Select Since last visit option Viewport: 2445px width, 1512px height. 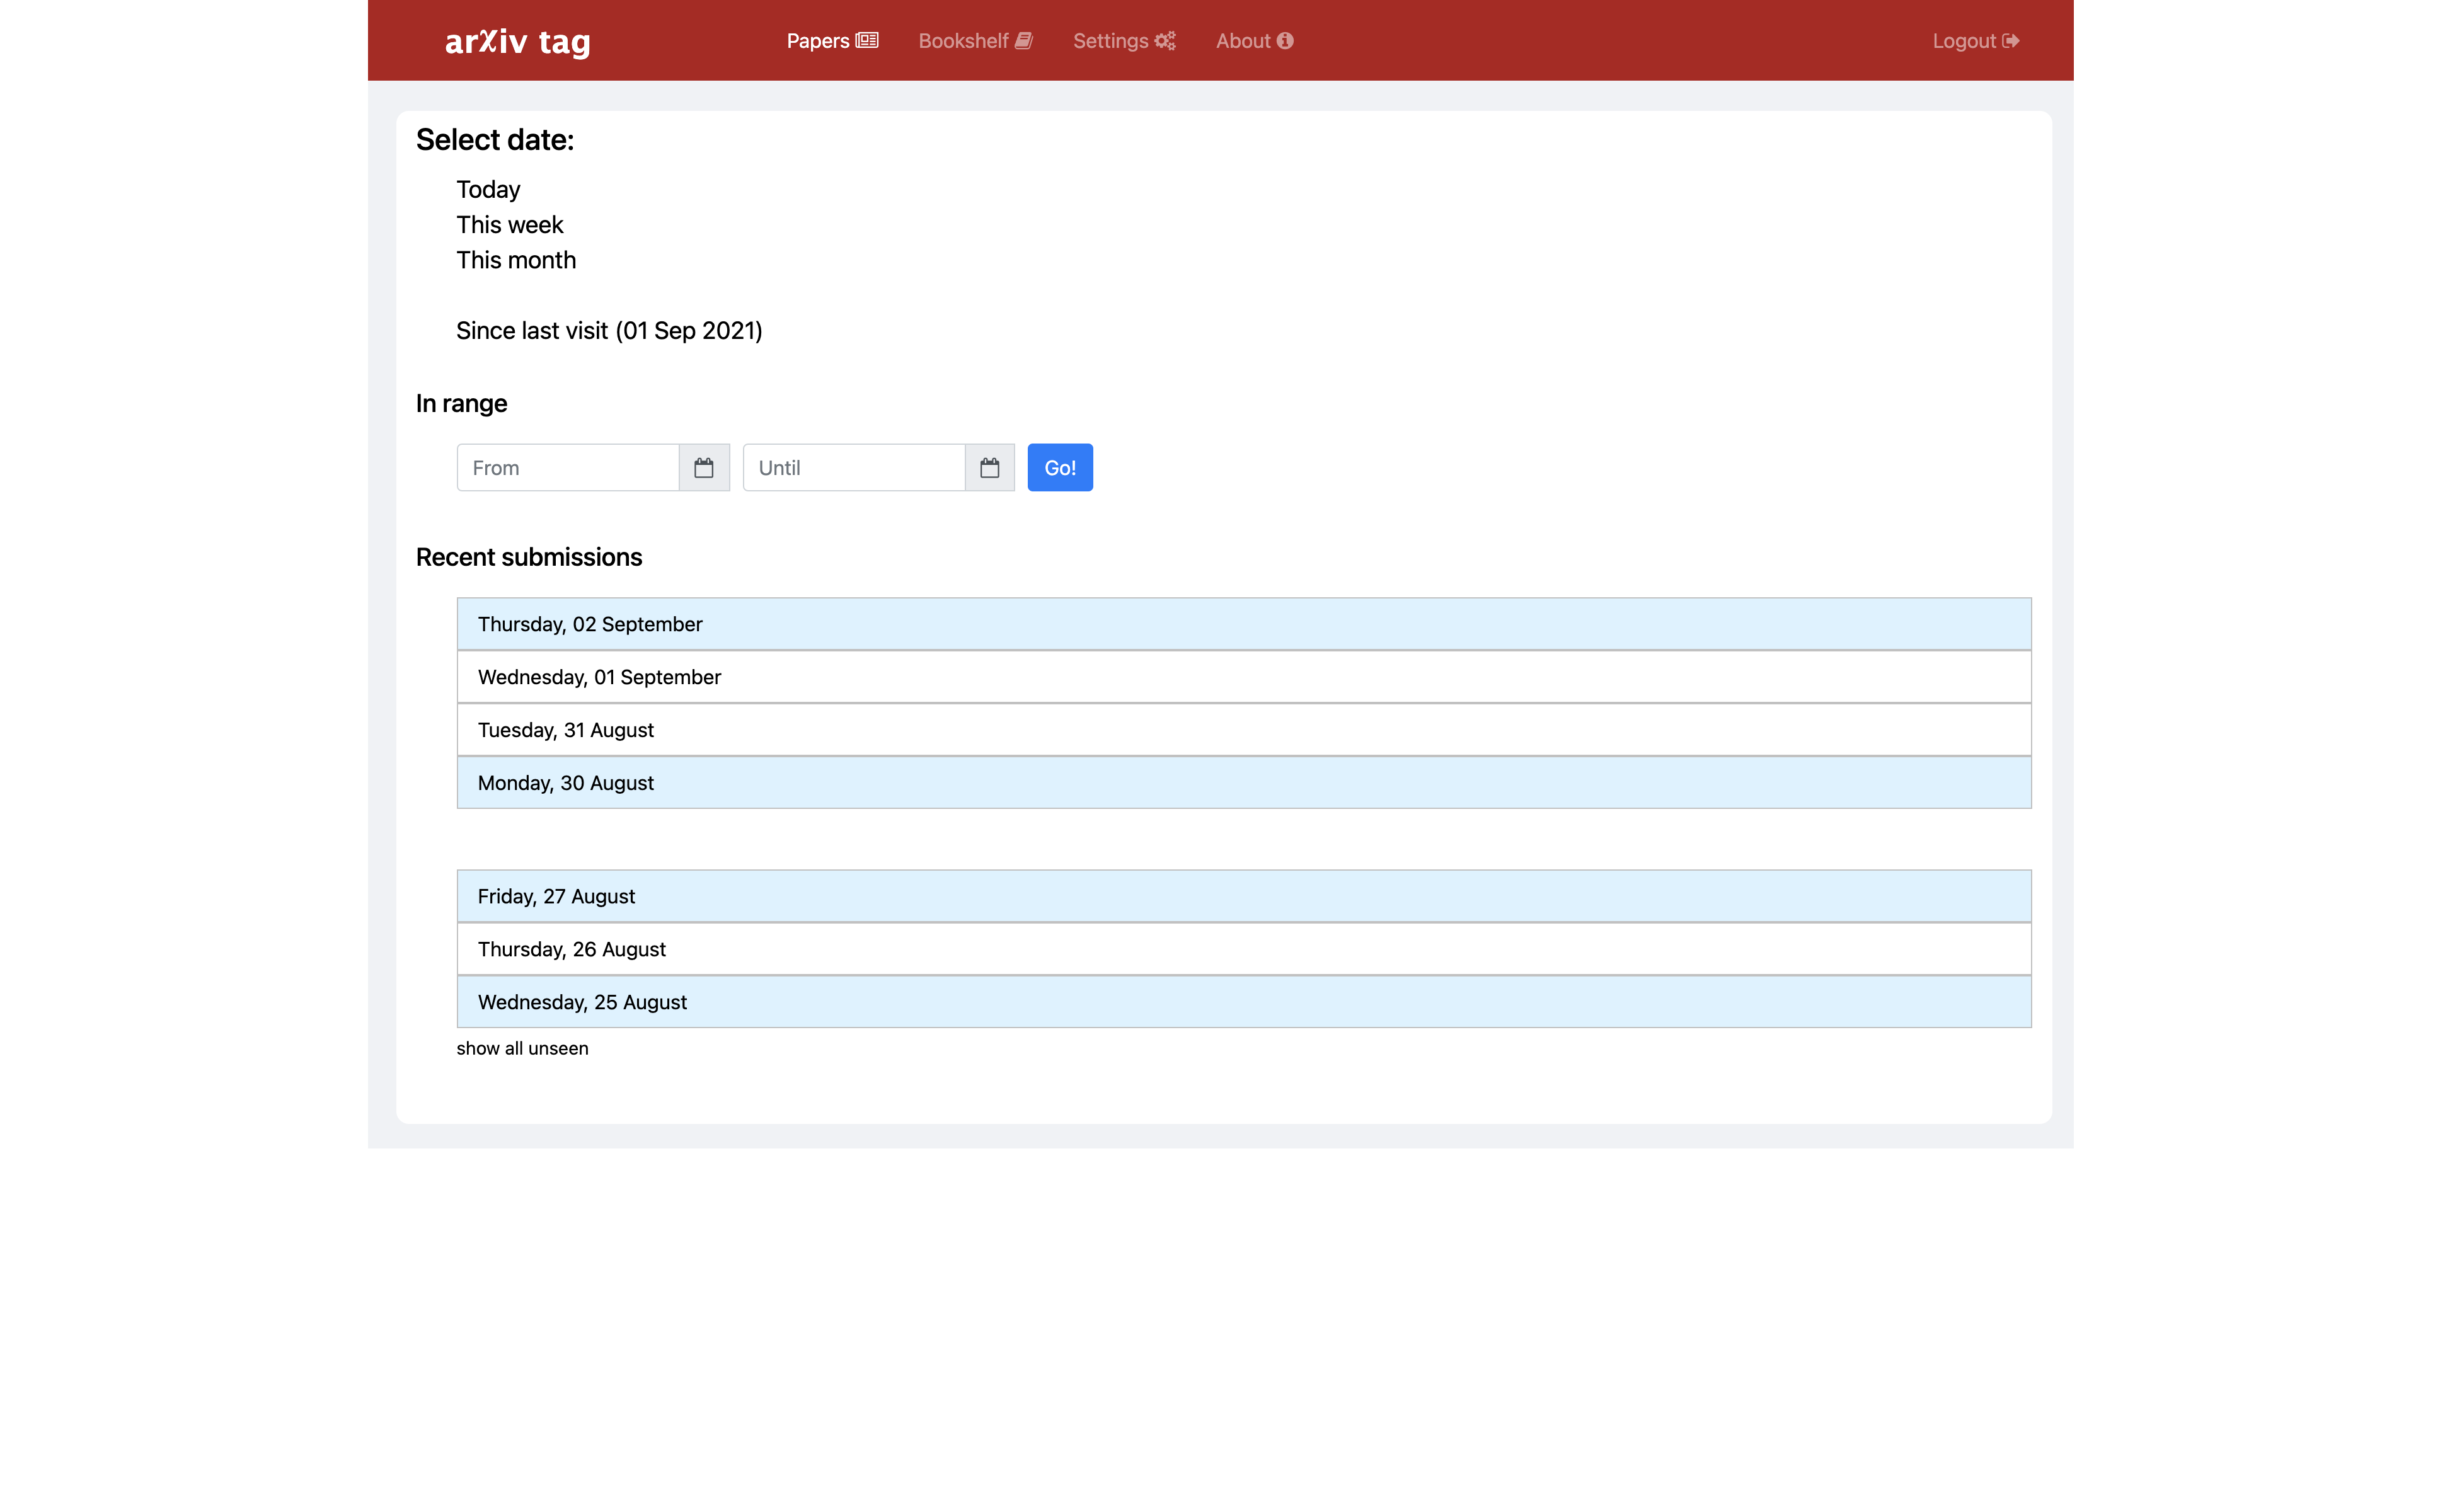tap(609, 331)
